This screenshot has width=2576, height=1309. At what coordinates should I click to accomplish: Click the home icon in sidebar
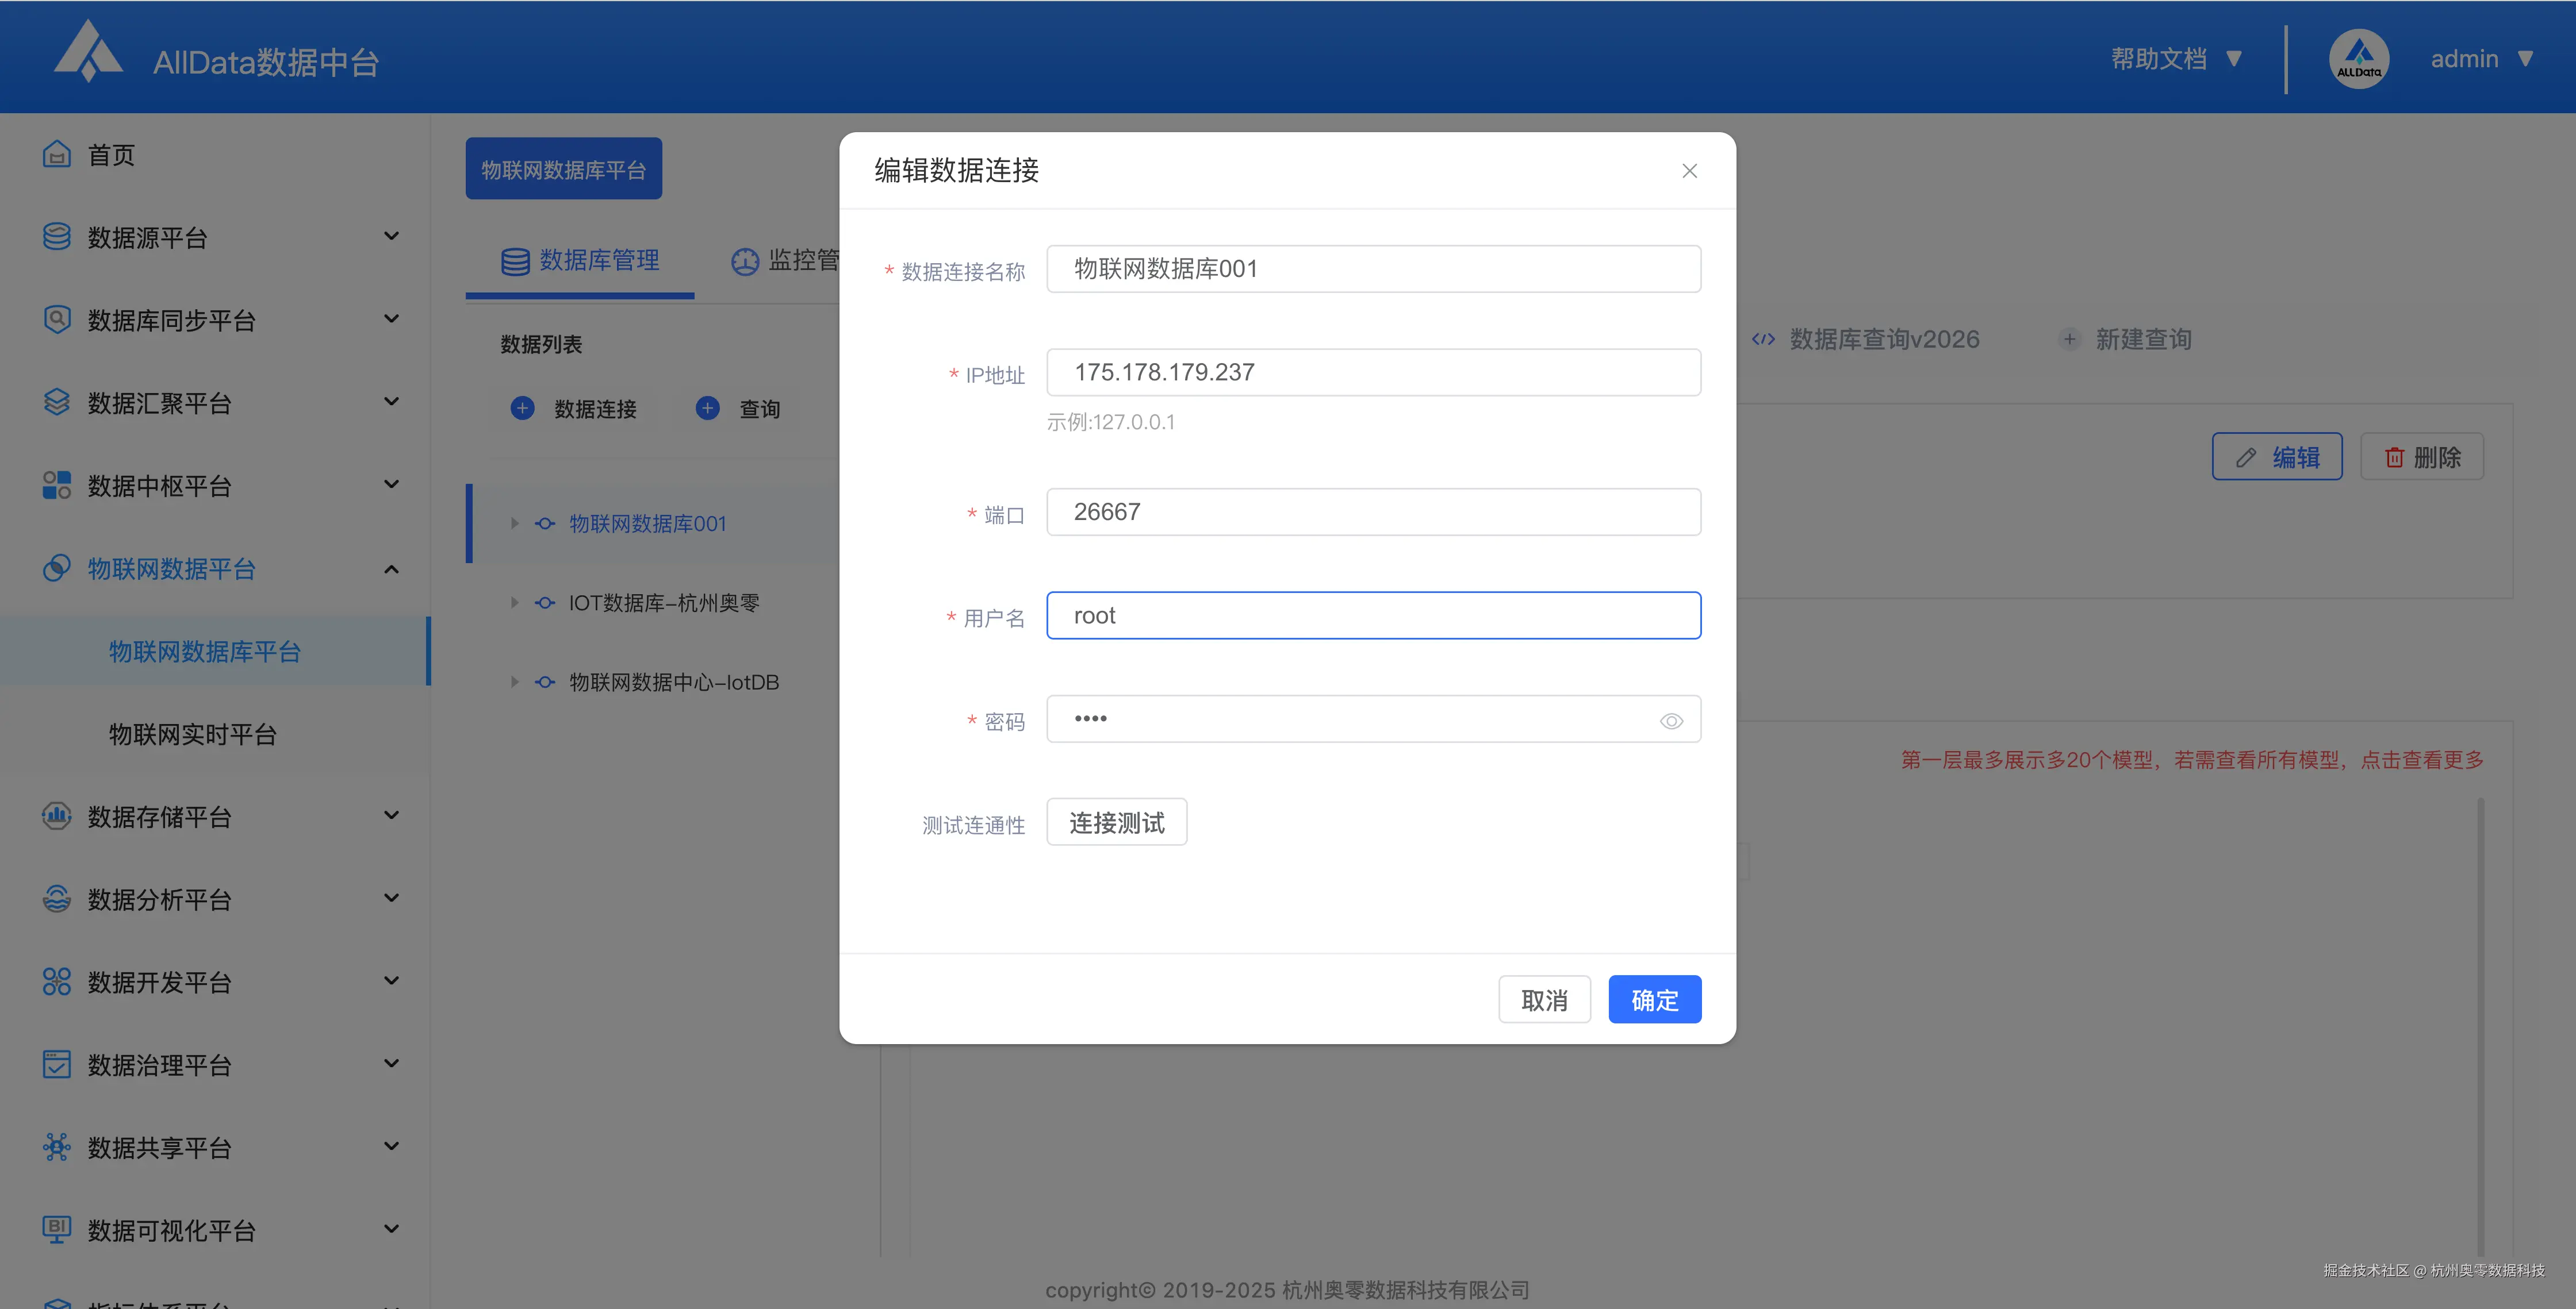click(x=57, y=155)
